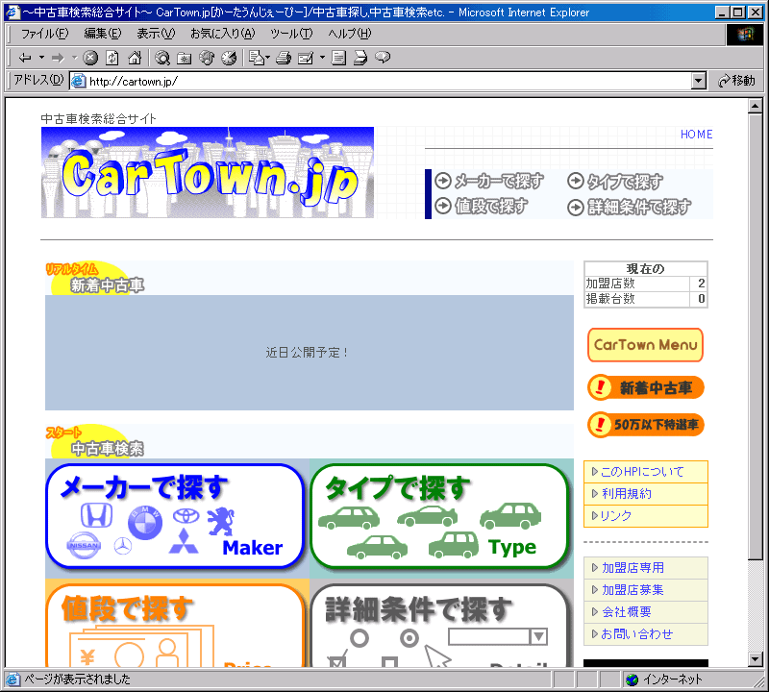Click the 加盟店数 table cell
769x692 pixels.
pyautogui.click(x=636, y=284)
